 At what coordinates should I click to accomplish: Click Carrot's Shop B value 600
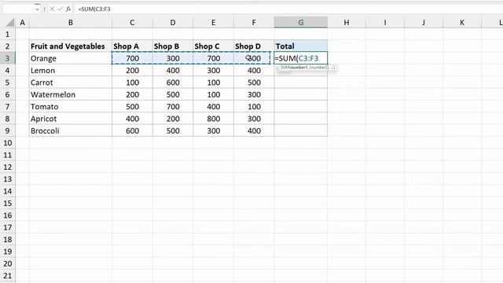click(x=173, y=83)
